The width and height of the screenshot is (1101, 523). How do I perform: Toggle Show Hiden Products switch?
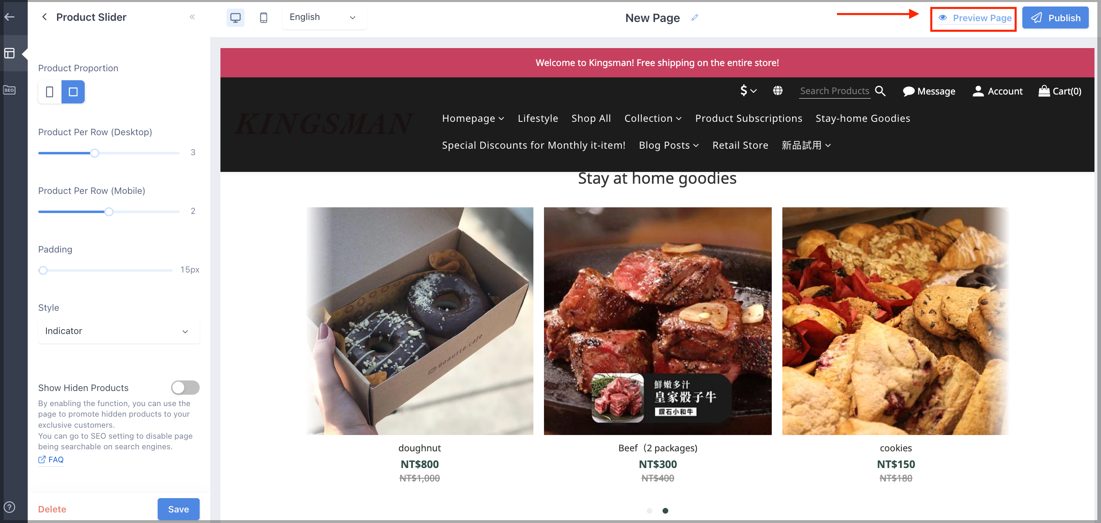coord(185,387)
